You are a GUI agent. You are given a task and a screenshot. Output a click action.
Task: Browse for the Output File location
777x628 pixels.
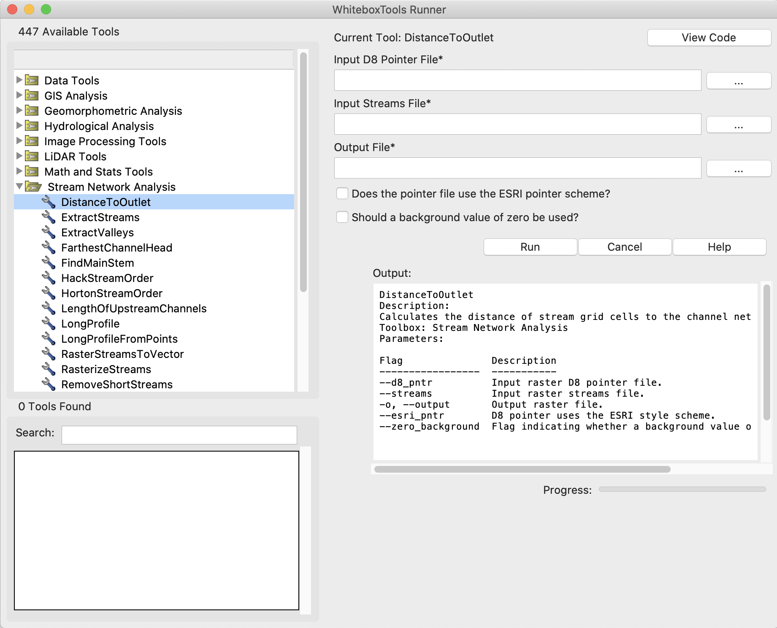click(x=739, y=168)
